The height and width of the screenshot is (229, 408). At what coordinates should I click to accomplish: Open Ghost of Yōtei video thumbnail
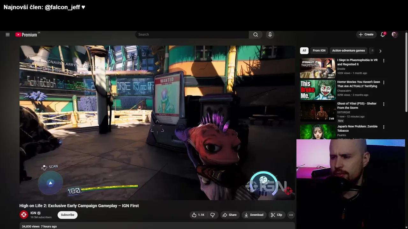(x=317, y=112)
